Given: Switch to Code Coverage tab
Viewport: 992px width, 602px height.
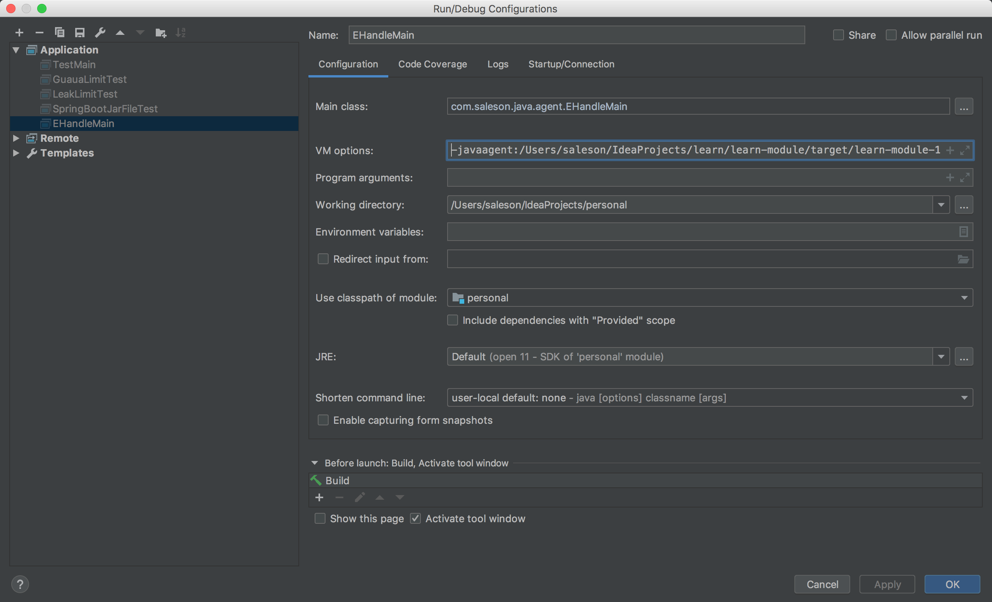Looking at the screenshot, I should 433,64.
